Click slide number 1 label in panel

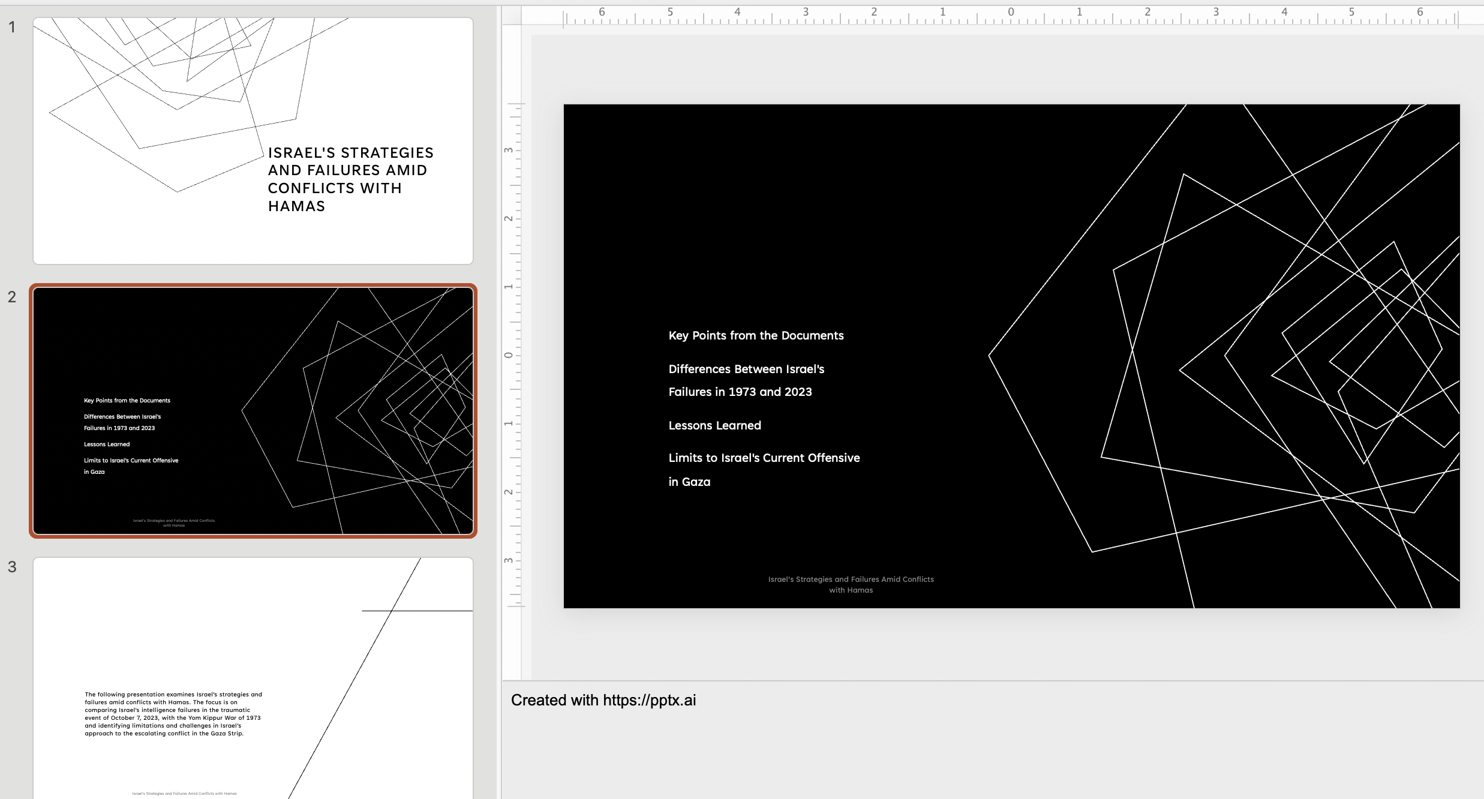(12, 27)
